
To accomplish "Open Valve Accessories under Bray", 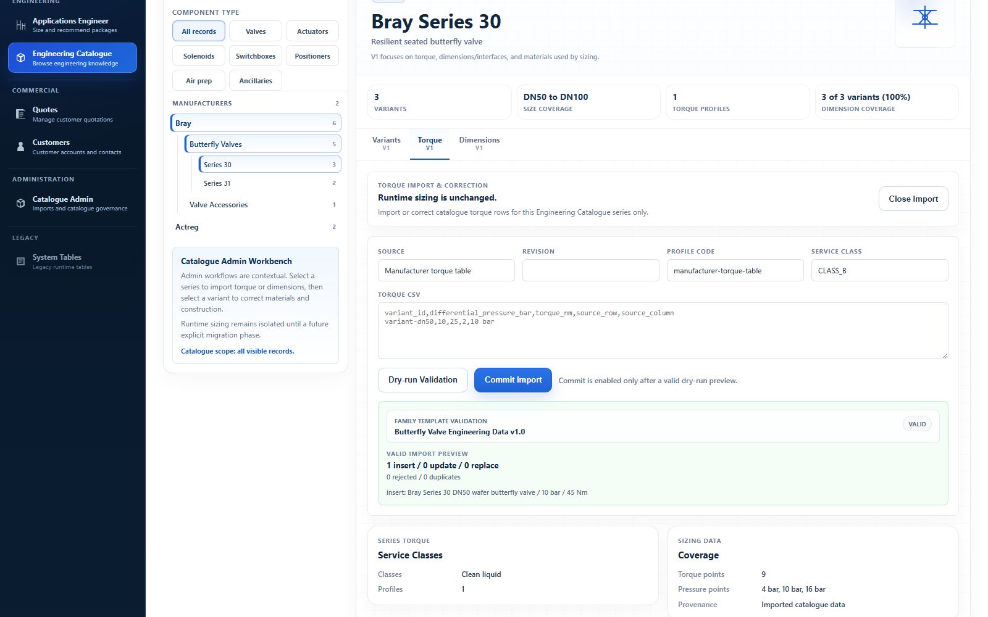I will coord(263,205).
